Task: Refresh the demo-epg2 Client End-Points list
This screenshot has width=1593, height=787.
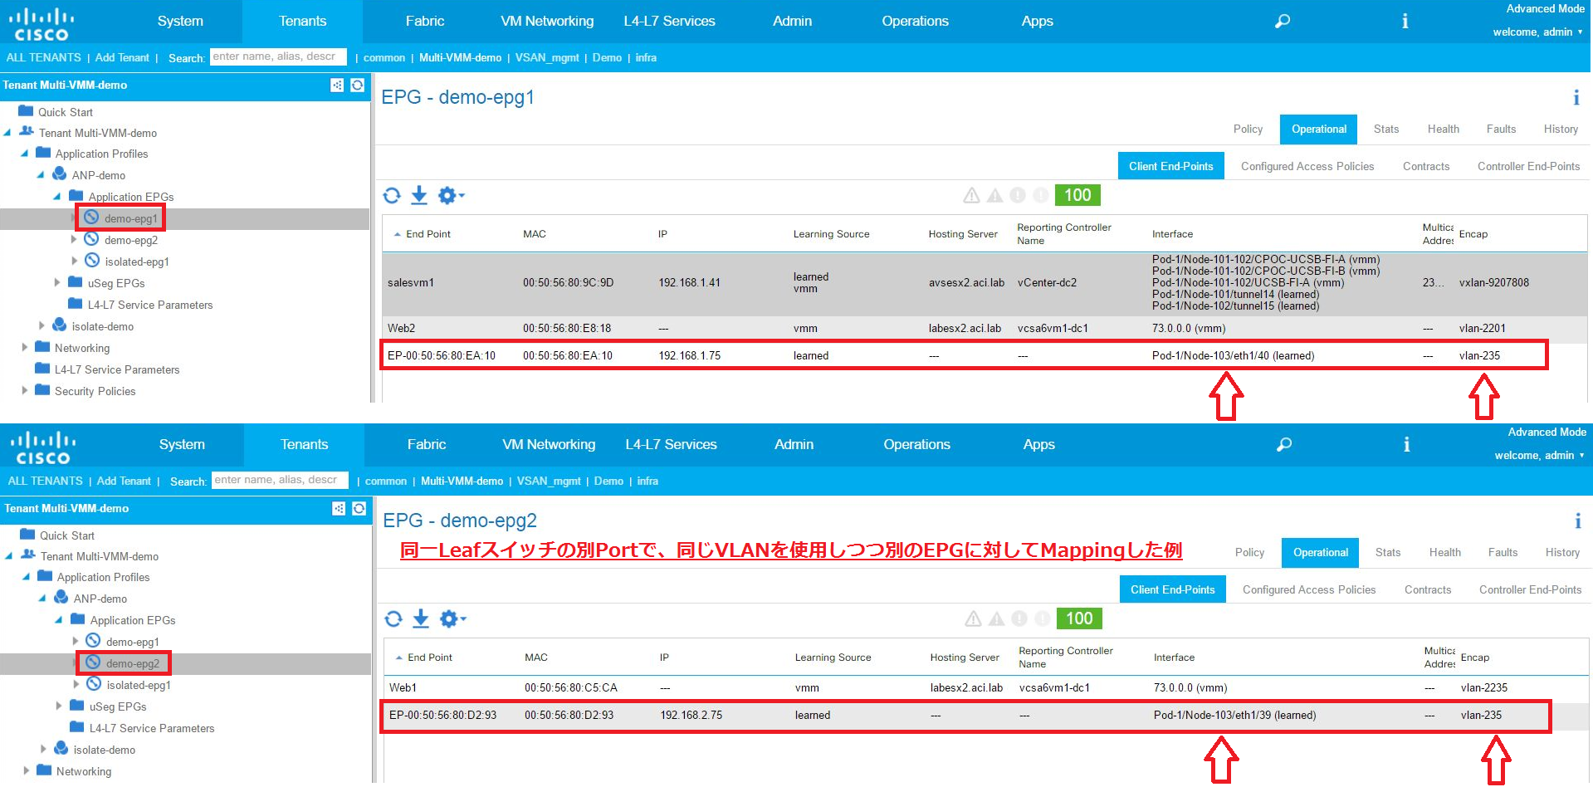Action: click(x=393, y=619)
